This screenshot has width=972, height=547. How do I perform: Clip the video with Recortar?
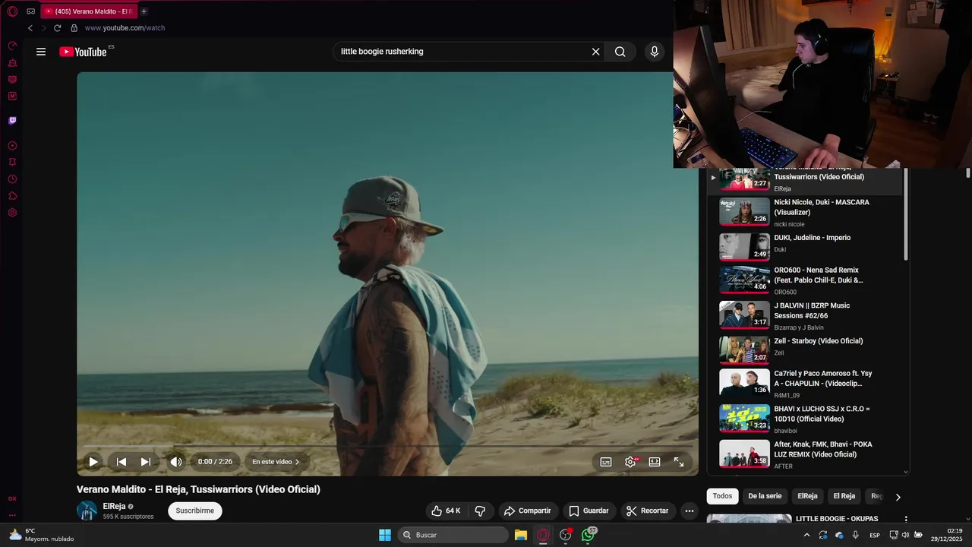click(647, 511)
